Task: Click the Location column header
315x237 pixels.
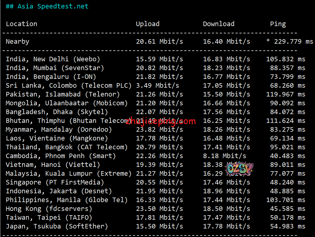Action: [22, 24]
